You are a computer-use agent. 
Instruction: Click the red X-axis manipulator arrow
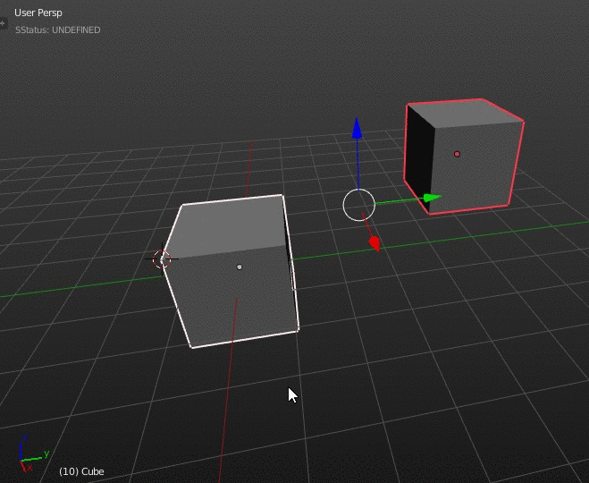tap(374, 243)
